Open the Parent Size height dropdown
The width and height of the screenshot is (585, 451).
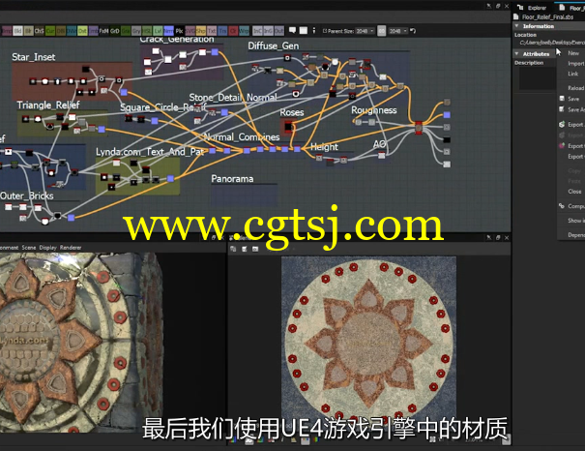[398, 31]
